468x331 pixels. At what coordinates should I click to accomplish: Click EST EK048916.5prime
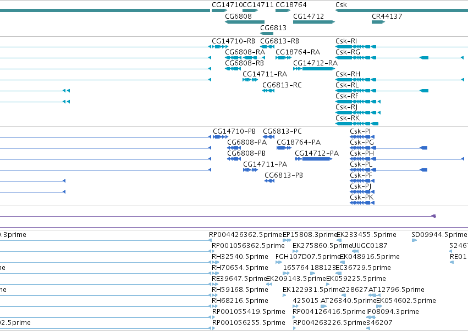click(370, 257)
